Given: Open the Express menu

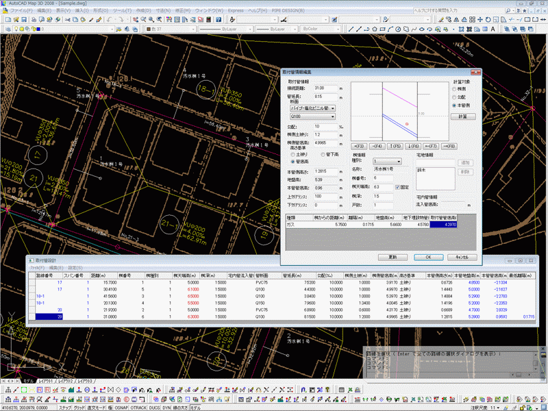Looking at the screenshot, I should click(x=235, y=12).
